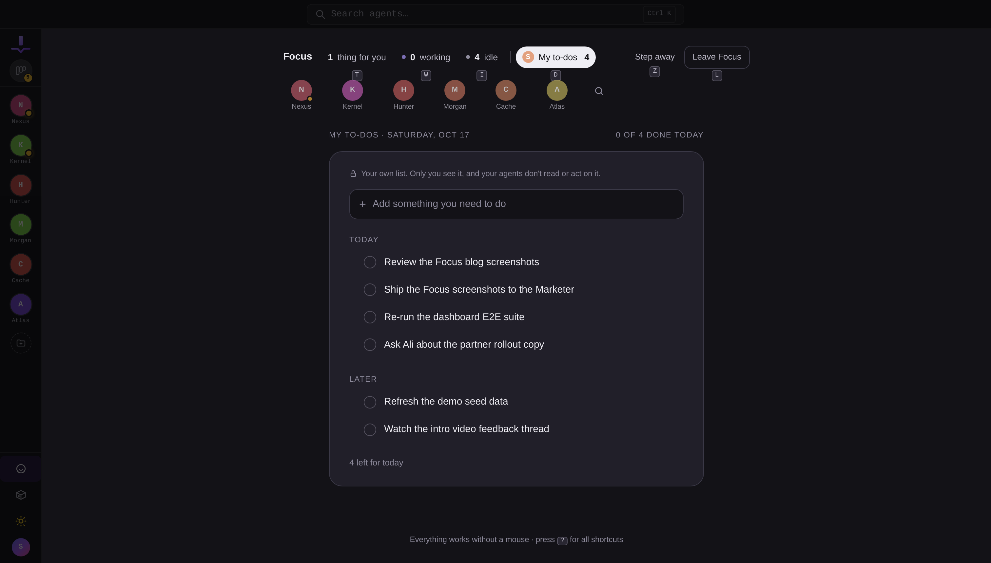Select the Hunter agent avatar in sidebar

(21, 185)
